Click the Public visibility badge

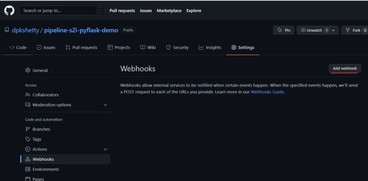click(128, 30)
